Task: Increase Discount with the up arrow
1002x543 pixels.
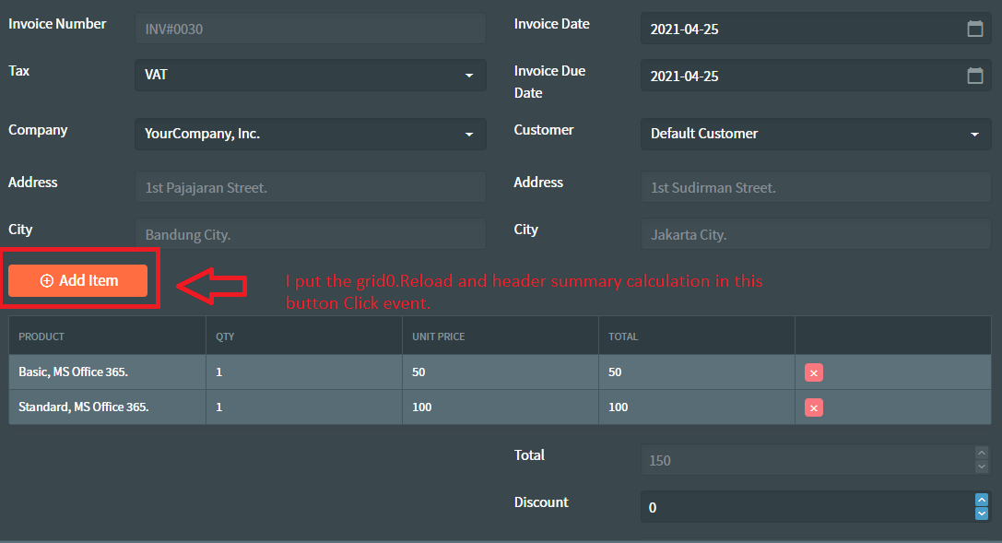Action: click(982, 500)
